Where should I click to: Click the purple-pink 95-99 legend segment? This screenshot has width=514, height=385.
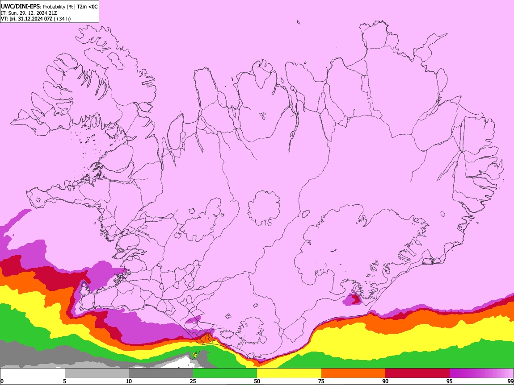click(481, 373)
